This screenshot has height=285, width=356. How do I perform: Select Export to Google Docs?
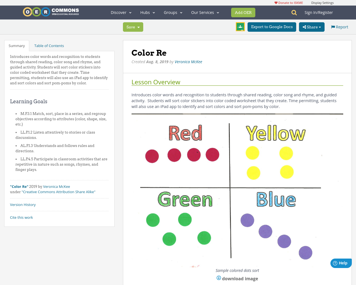[x=272, y=27]
